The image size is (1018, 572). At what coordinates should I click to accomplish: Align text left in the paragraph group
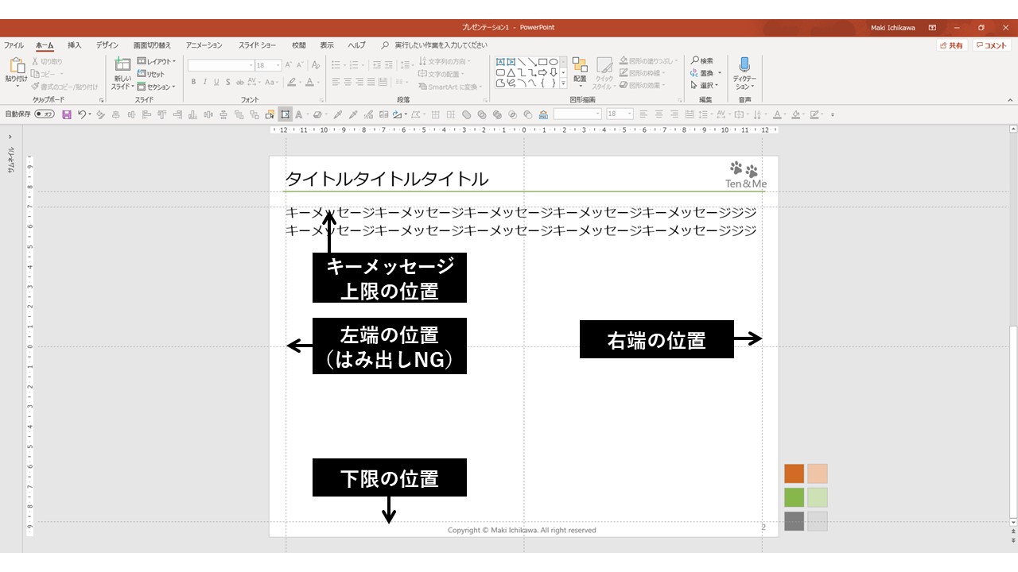pyautogui.click(x=336, y=82)
